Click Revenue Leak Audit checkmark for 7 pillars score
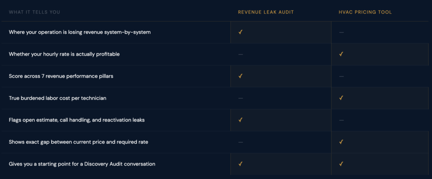The height and width of the screenshot is (179, 432). click(x=240, y=76)
